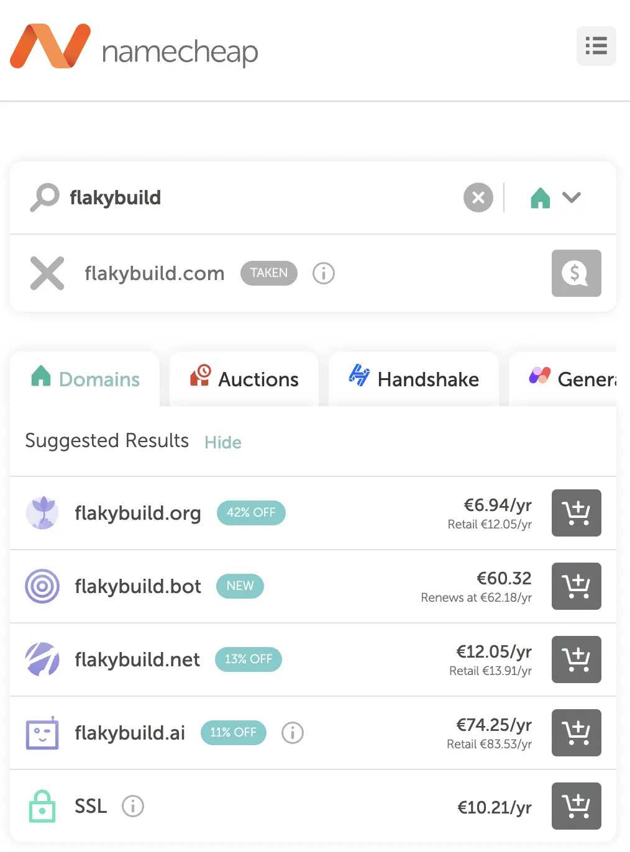Screen dimensions: 630x852
Task: Click the info icon beside SSL
Action: (133, 806)
